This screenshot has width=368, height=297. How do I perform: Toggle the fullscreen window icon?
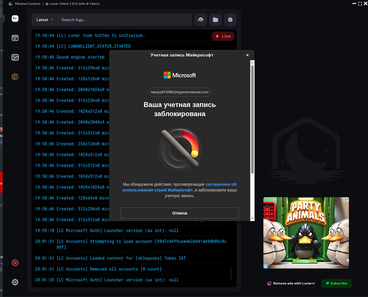point(360,4)
